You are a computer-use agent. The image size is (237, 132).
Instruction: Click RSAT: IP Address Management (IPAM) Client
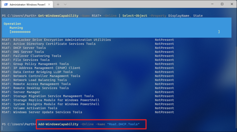(41, 68)
